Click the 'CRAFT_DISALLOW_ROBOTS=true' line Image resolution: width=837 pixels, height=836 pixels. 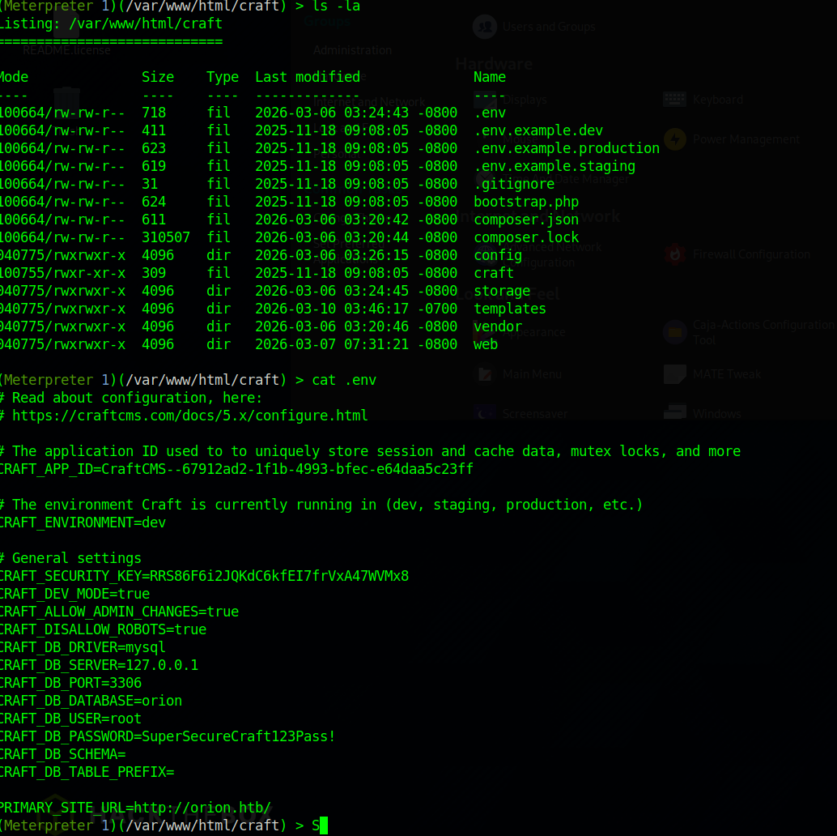pyautogui.click(x=103, y=629)
